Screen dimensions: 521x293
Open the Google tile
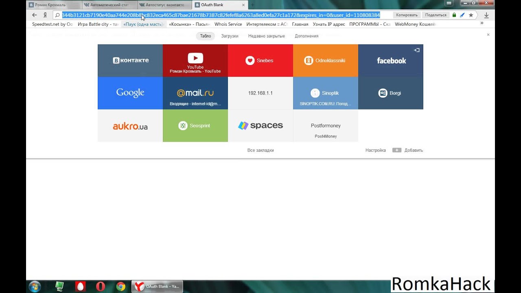pos(130,93)
